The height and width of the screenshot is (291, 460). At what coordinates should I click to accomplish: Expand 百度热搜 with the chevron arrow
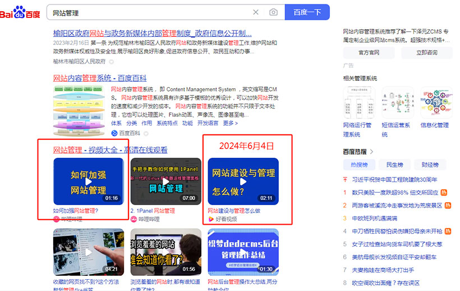[372, 152]
